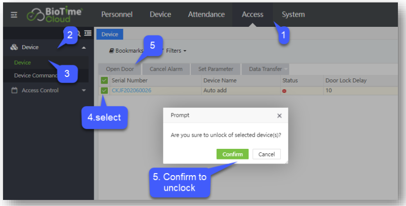Switch to the Personnel menu
This screenshot has width=406, height=206.
click(116, 14)
